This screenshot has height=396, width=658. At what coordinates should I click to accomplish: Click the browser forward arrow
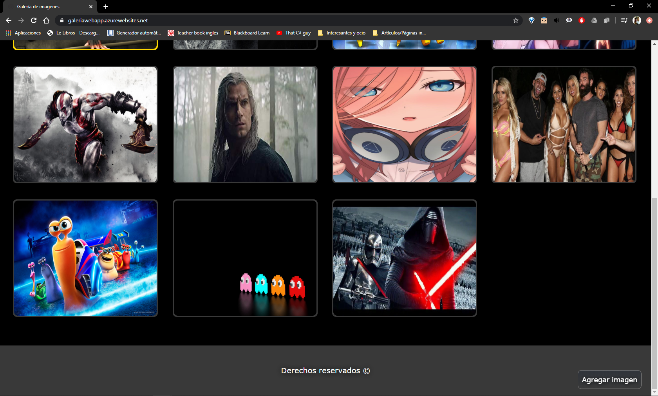coord(21,20)
